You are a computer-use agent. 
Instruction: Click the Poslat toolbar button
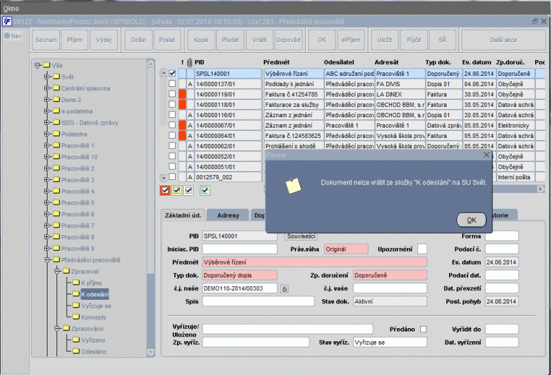[167, 40]
